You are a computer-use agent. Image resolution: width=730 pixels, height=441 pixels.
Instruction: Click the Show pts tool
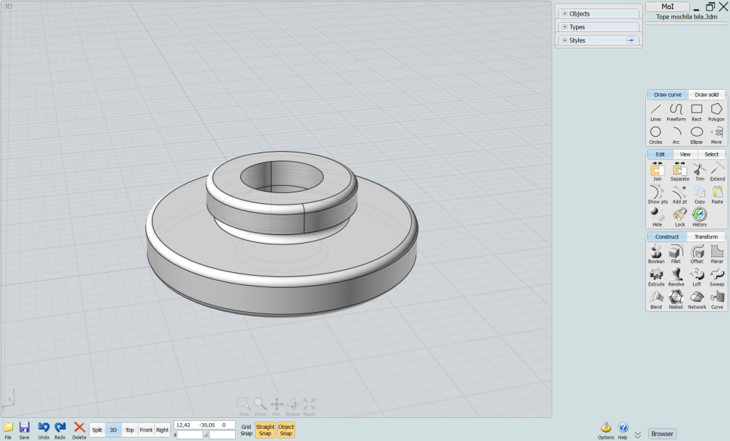click(656, 194)
